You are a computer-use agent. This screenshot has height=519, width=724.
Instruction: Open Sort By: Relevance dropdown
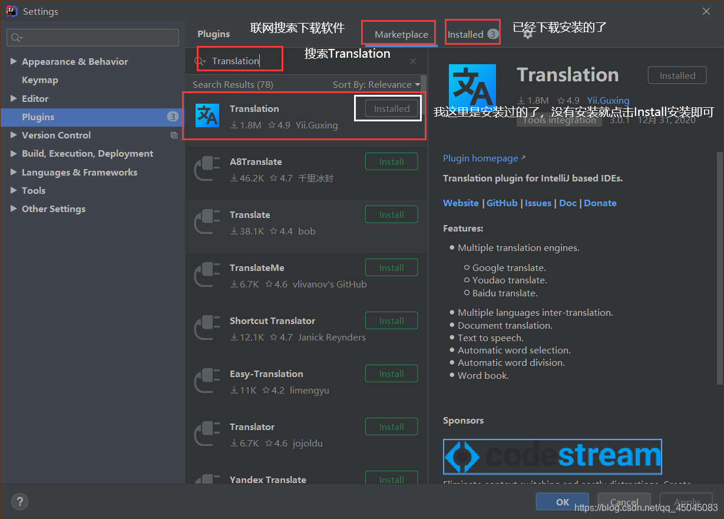click(376, 85)
